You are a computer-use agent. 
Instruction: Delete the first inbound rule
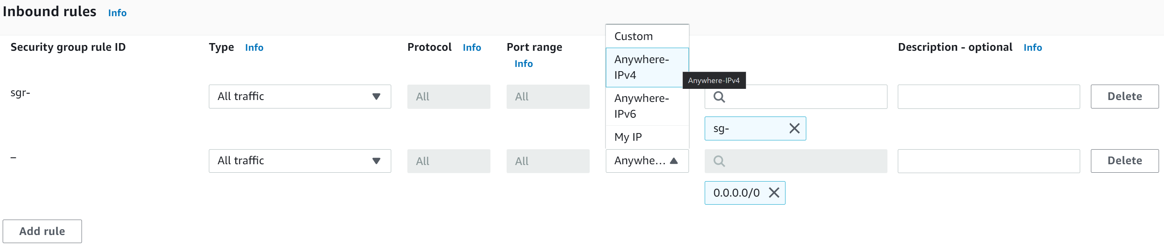1124,96
